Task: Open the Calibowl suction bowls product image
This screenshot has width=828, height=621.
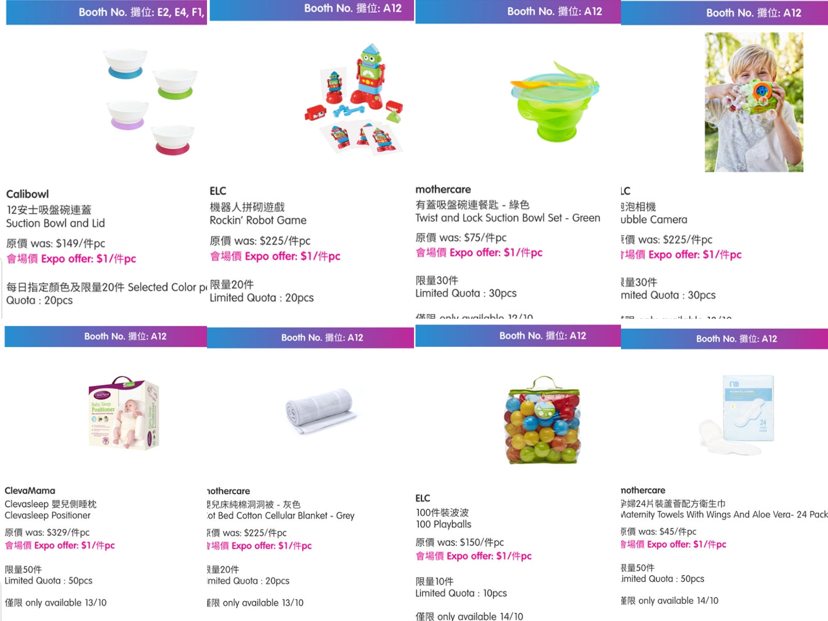Action: (x=150, y=102)
